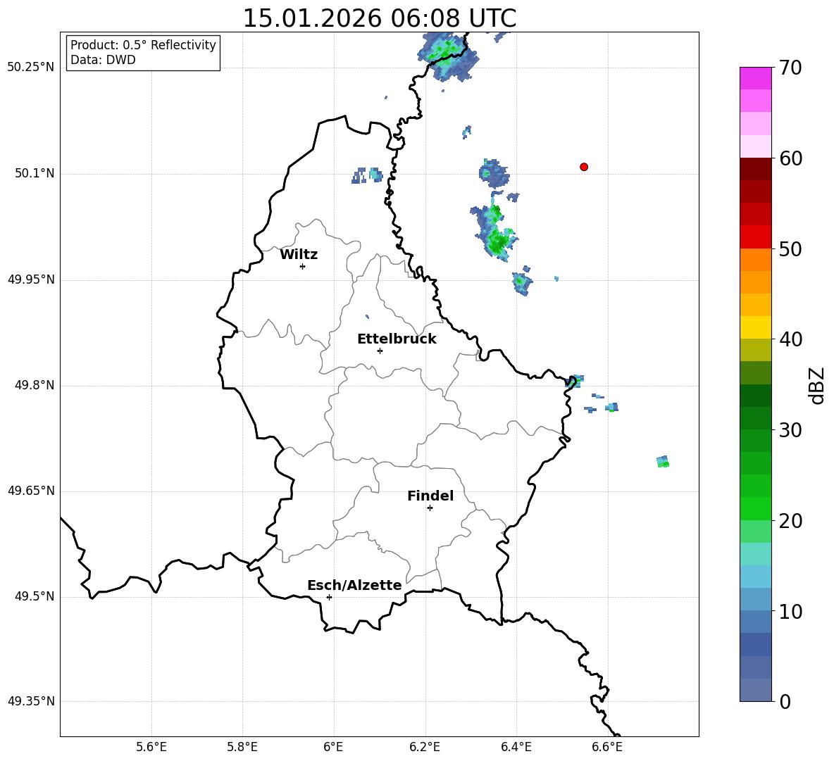Click the 60 value on the colorbar
834x761 pixels.
pyautogui.click(x=790, y=158)
